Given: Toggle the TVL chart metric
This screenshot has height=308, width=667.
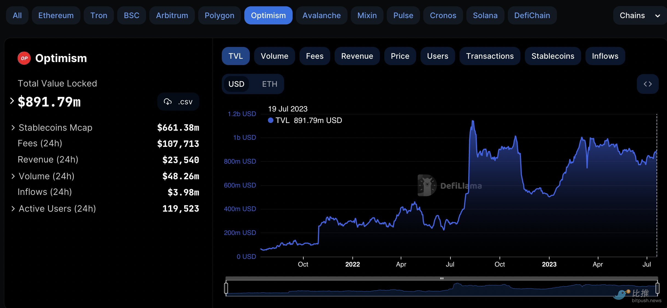Looking at the screenshot, I should point(236,56).
